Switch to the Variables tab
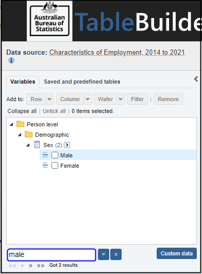202x274 pixels. (x=23, y=82)
